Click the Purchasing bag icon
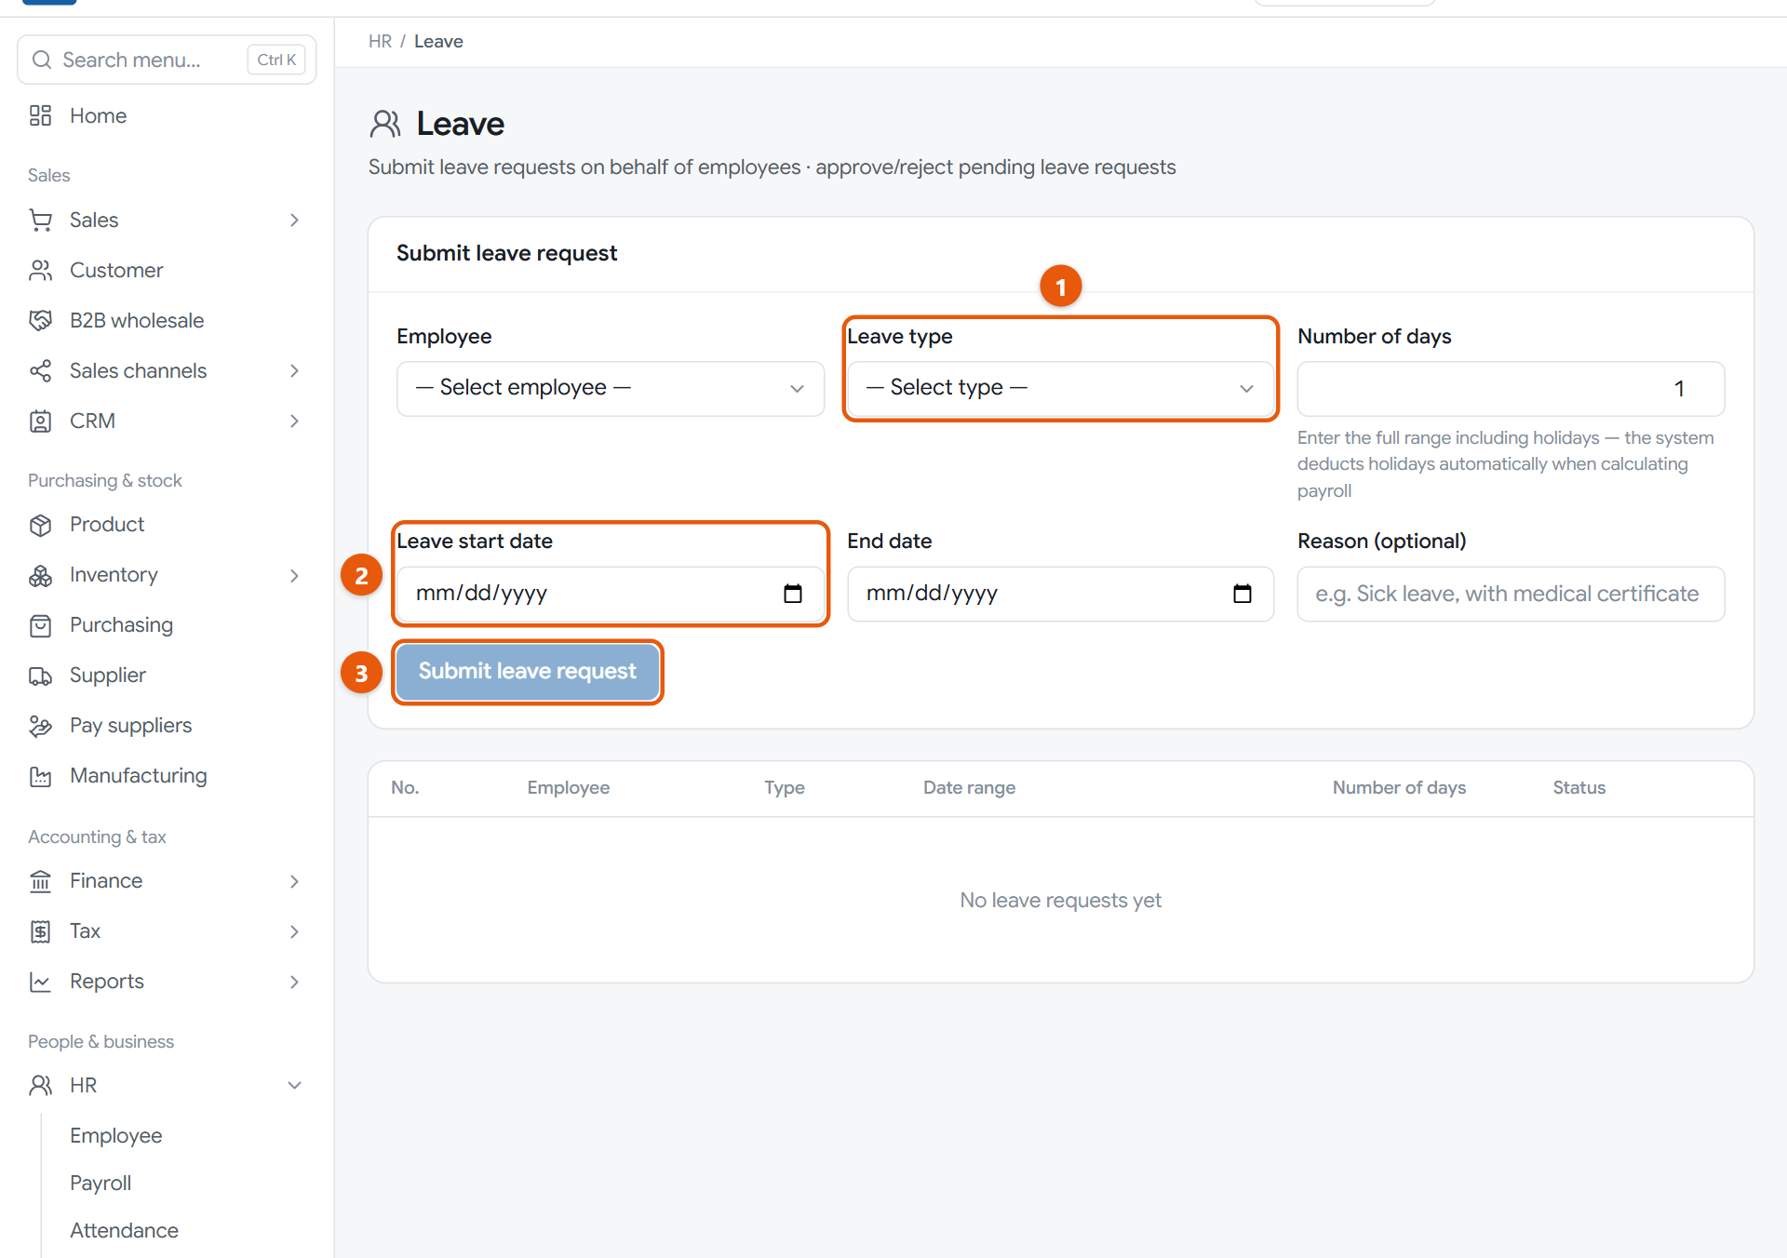The image size is (1787, 1258). (x=40, y=626)
